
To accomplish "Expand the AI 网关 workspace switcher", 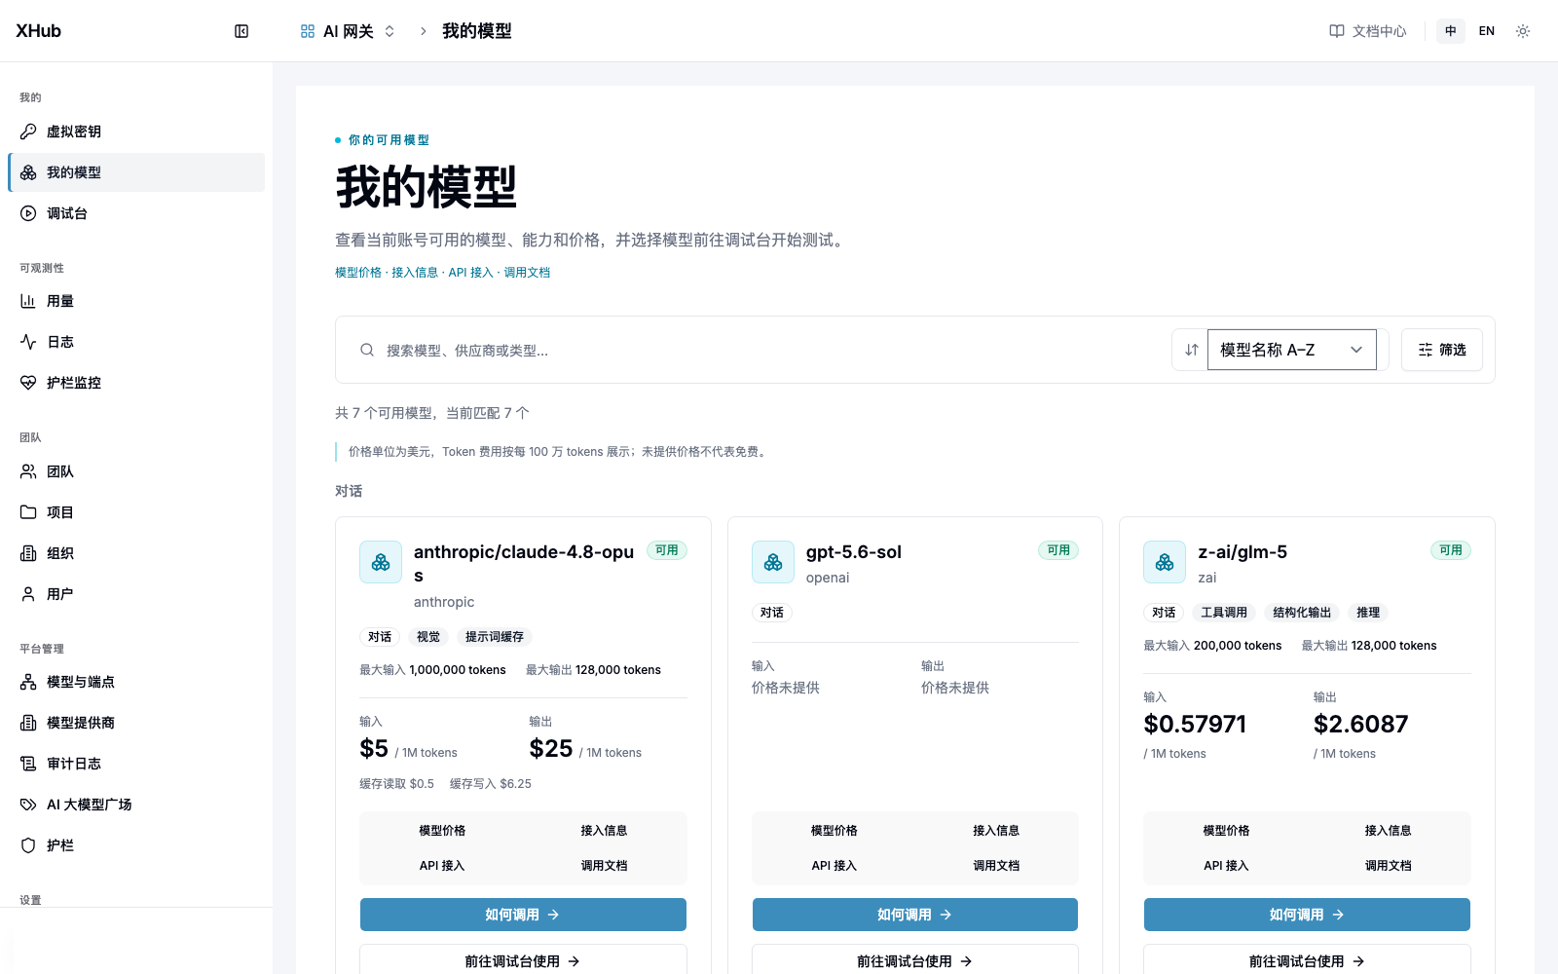I will pyautogui.click(x=348, y=31).
